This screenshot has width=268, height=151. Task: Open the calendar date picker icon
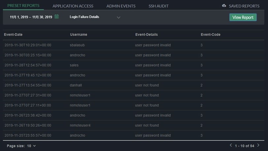coord(57,17)
